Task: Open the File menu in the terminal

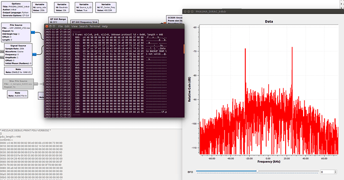Action: tap(60, 26)
